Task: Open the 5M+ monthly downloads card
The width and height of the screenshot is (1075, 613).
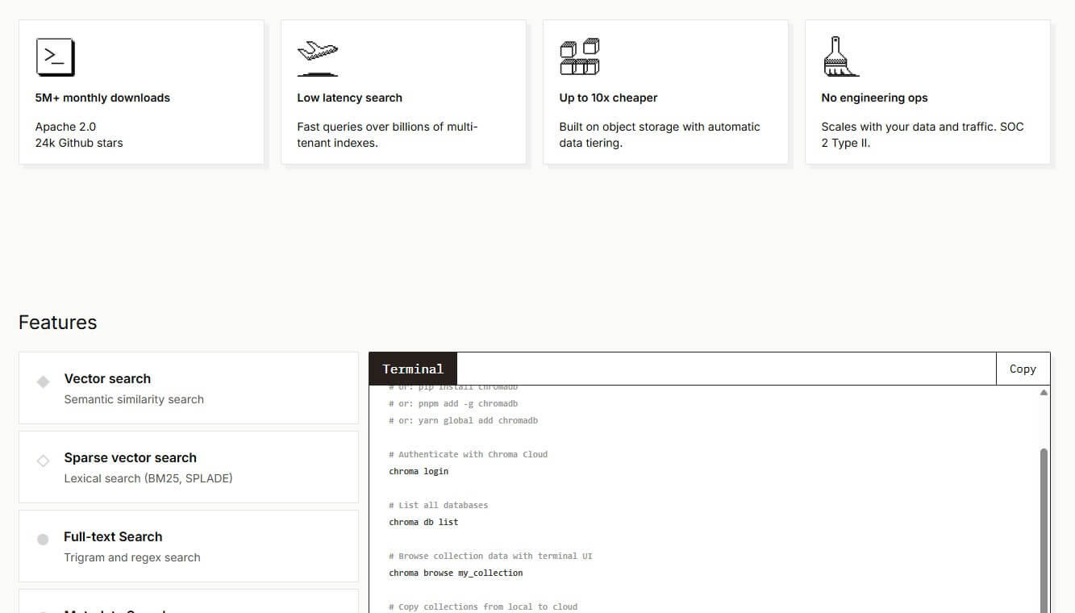Action: click(x=141, y=93)
